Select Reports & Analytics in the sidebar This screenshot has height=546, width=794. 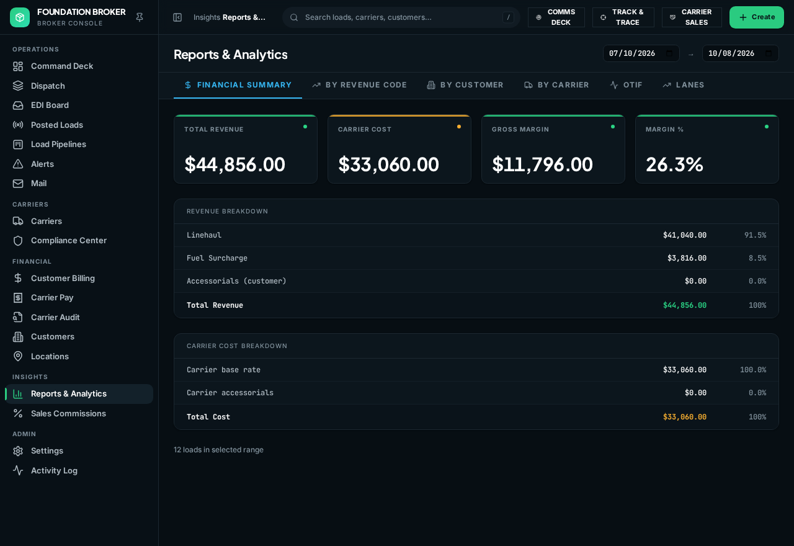click(x=79, y=393)
